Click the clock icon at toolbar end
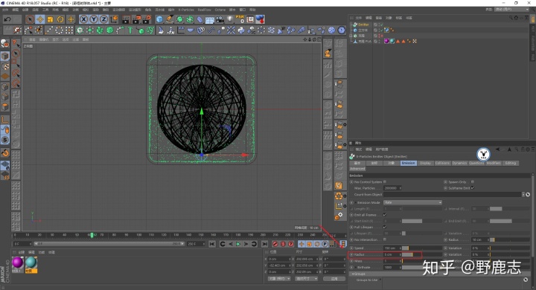Viewport: 536px width, 290px height. pyautogui.click(x=342, y=30)
